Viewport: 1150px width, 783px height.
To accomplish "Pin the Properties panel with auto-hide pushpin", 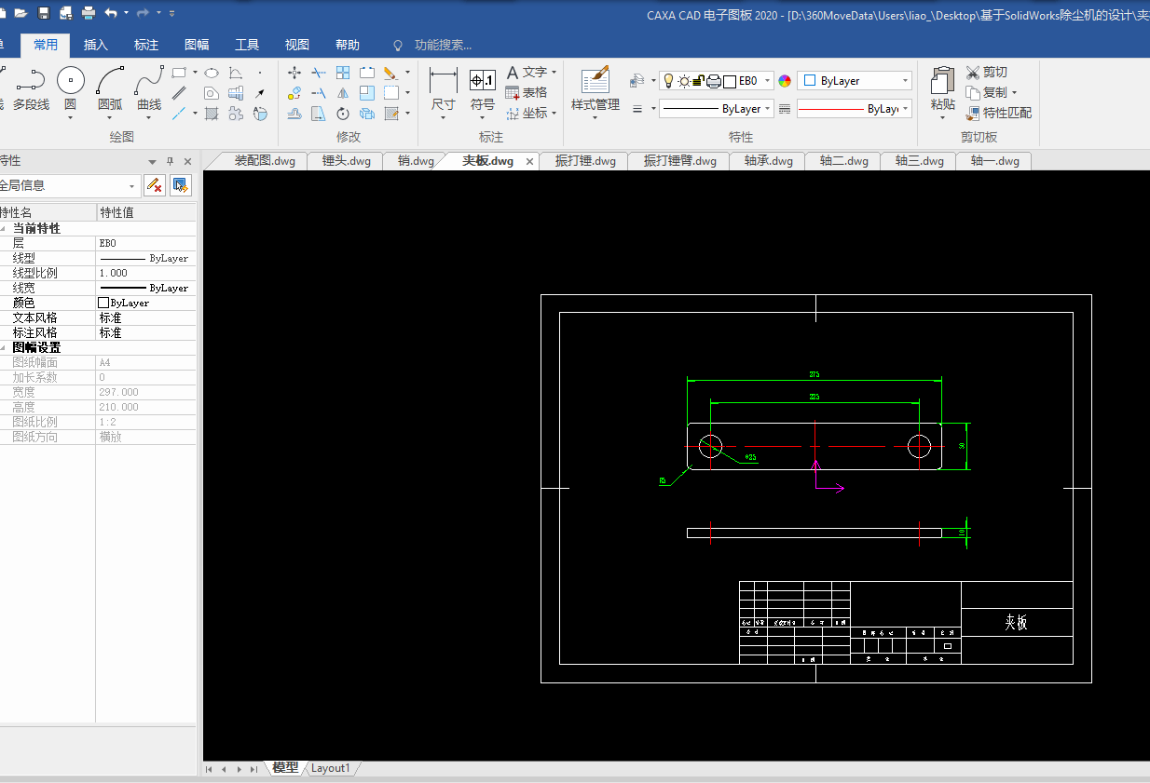I will click(x=170, y=161).
